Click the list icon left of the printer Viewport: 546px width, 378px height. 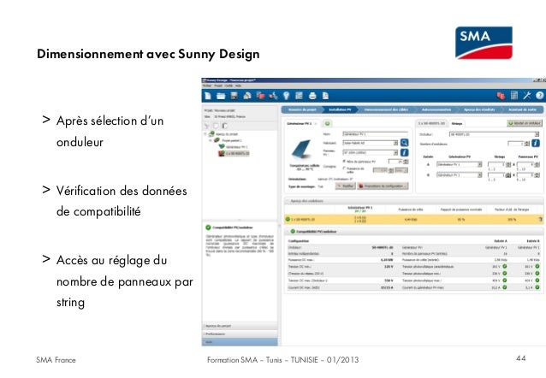(300, 96)
